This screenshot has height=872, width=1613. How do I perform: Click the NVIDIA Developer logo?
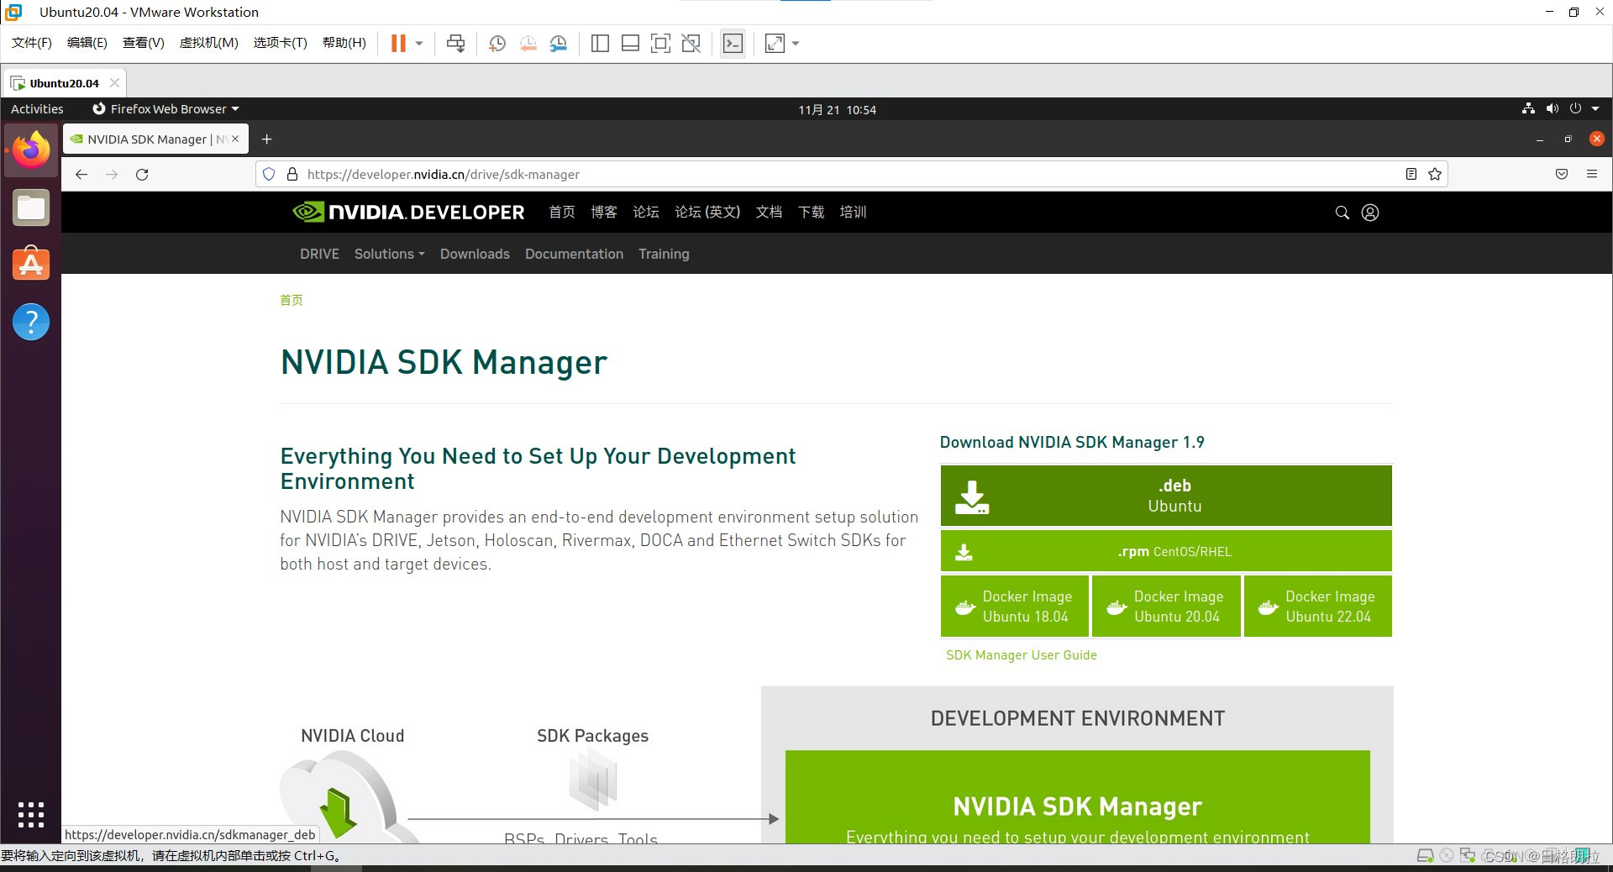pos(408,212)
